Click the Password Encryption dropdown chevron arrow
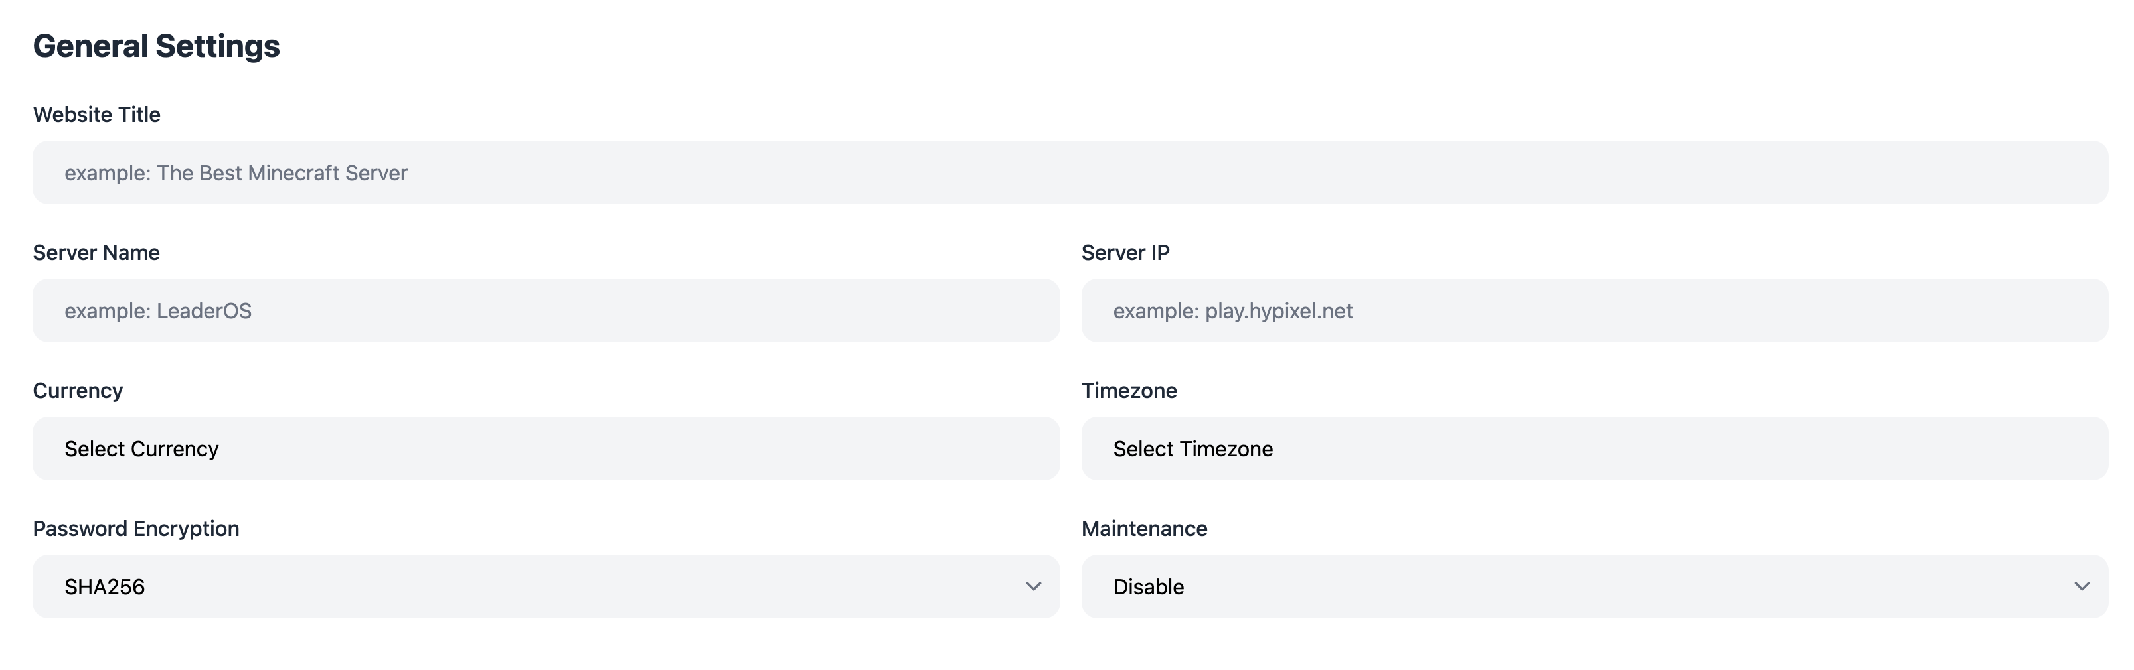This screenshot has height=670, width=2134. (x=1033, y=586)
